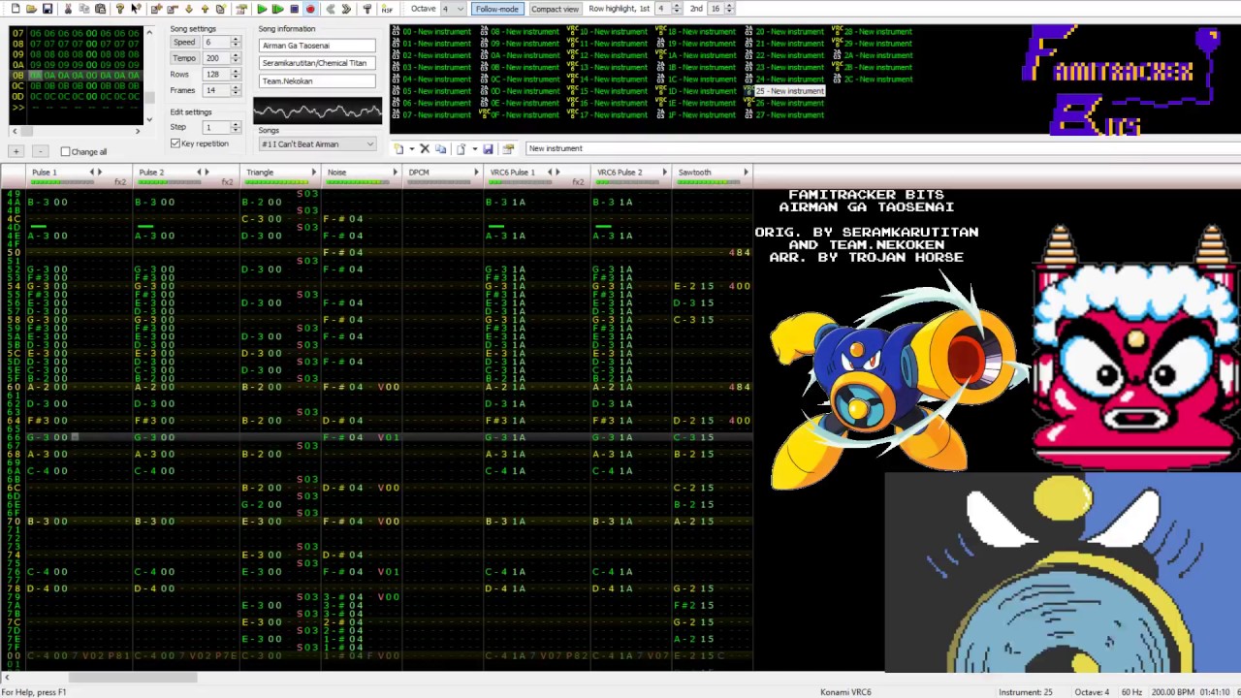
Task: Toggle Compact view on the toolbar
Action: click(555, 9)
